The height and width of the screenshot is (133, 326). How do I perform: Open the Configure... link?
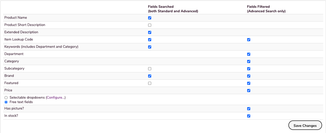56,98
